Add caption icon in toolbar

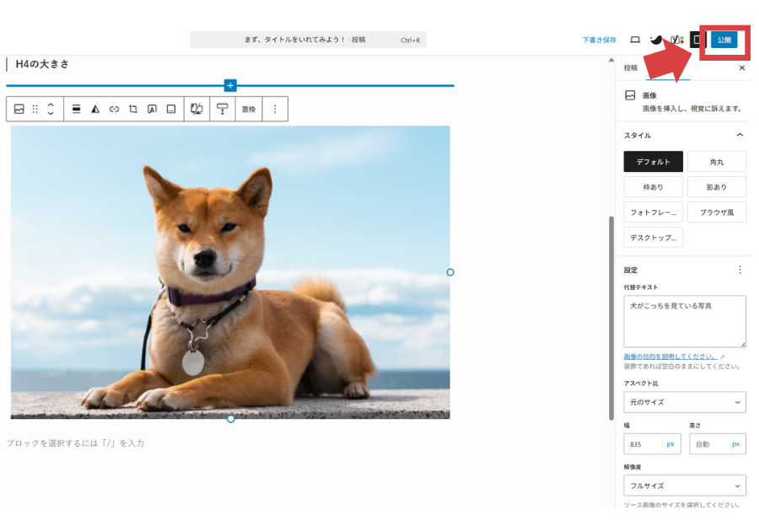[x=171, y=109]
